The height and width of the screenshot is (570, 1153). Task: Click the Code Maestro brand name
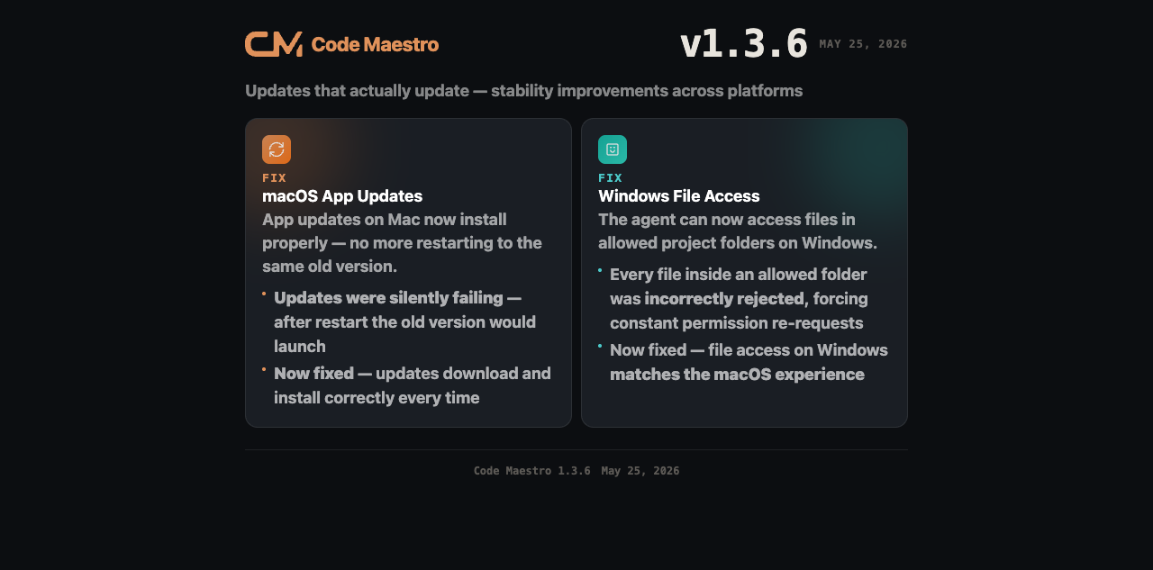tap(375, 44)
